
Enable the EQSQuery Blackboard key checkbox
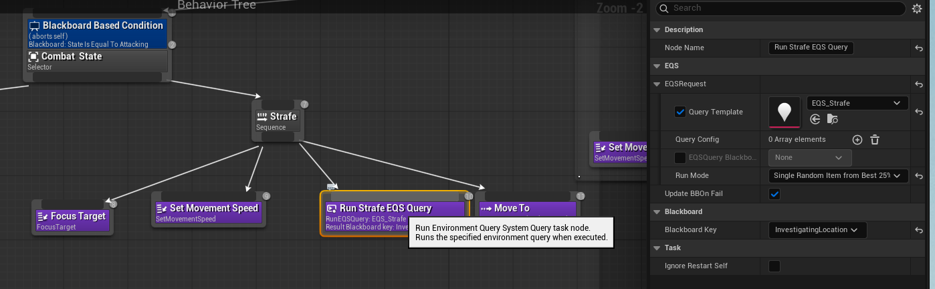pyautogui.click(x=680, y=158)
